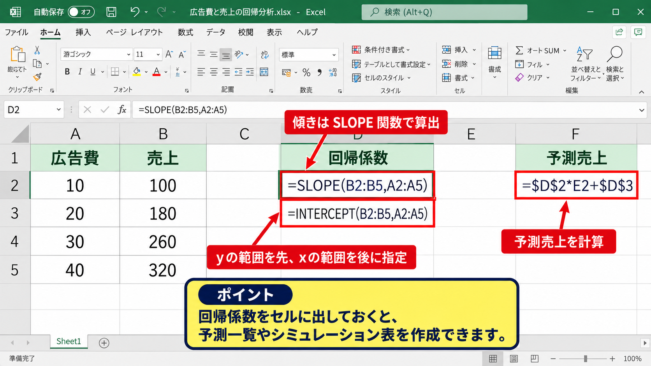
Task: Increase font size with large A icon
Action: (169, 54)
